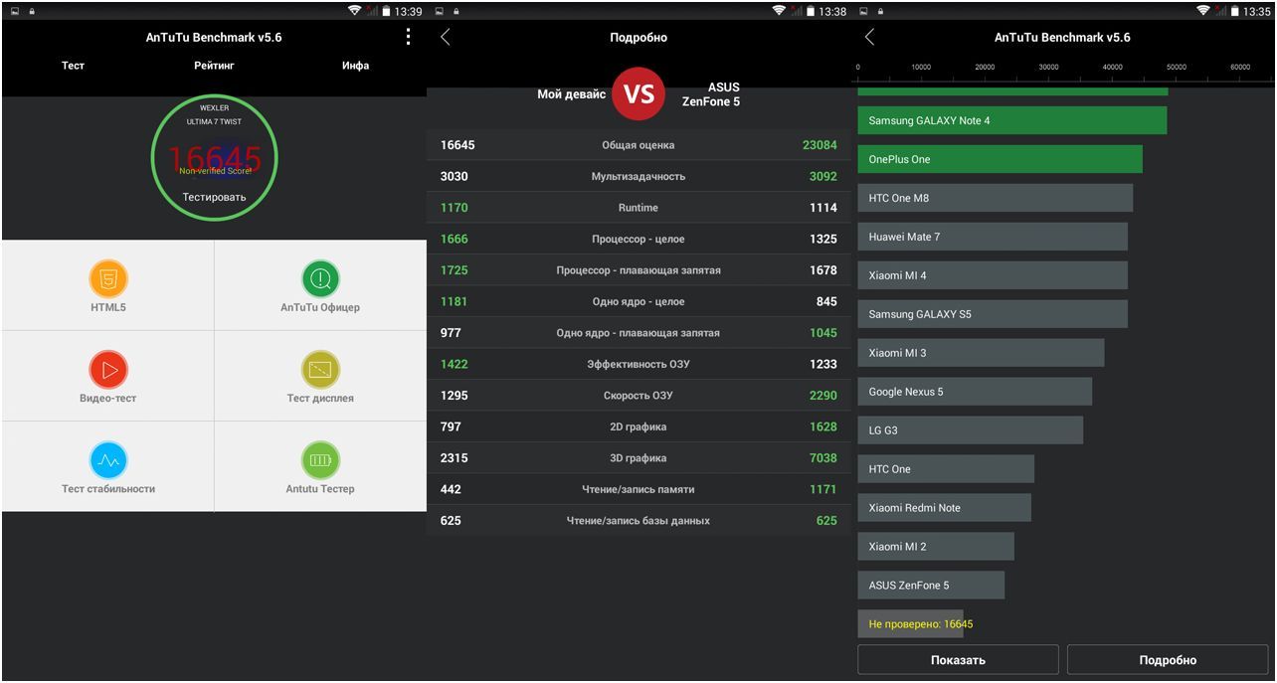
Task: Switch to the Рейтинг tab
Action: (214, 66)
